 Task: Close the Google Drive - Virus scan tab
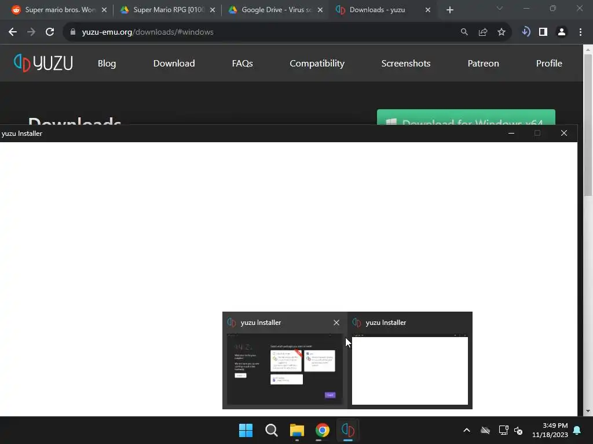click(320, 10)
